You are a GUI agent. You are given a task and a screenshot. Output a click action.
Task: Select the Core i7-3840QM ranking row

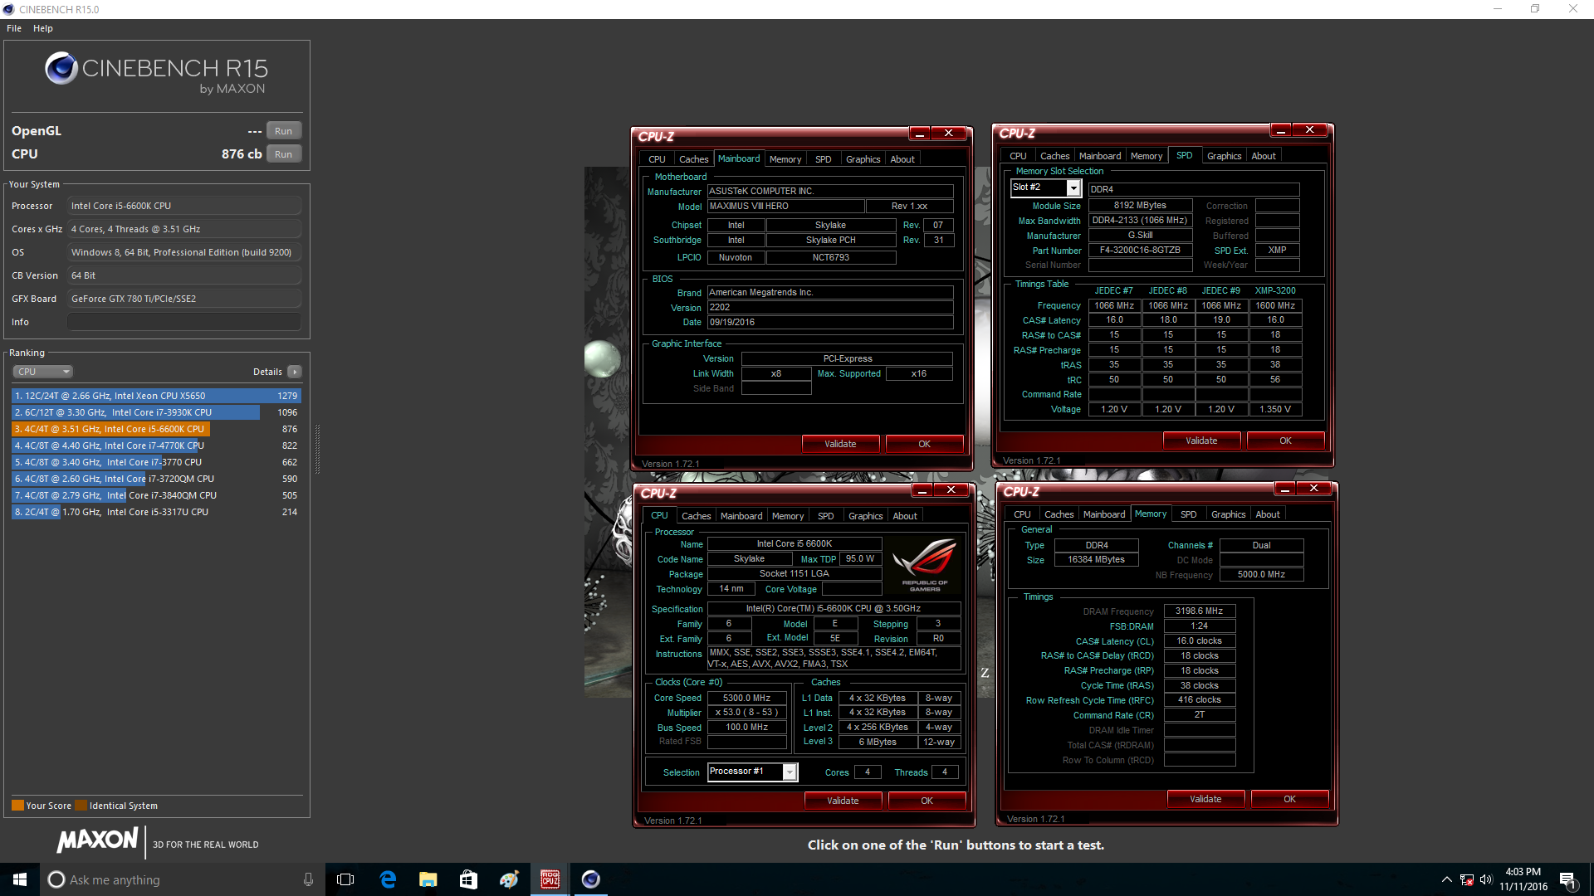(x=156, y=495)
